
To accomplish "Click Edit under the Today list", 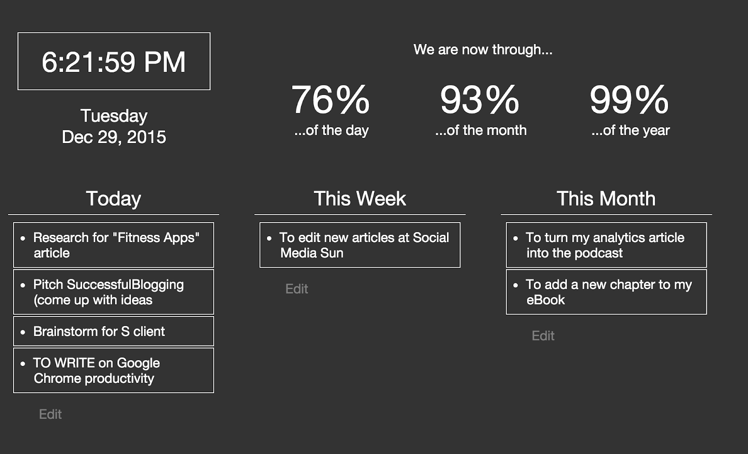I will 50,414.
